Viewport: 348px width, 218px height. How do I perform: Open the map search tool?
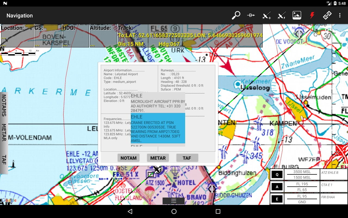click(235, 15)
